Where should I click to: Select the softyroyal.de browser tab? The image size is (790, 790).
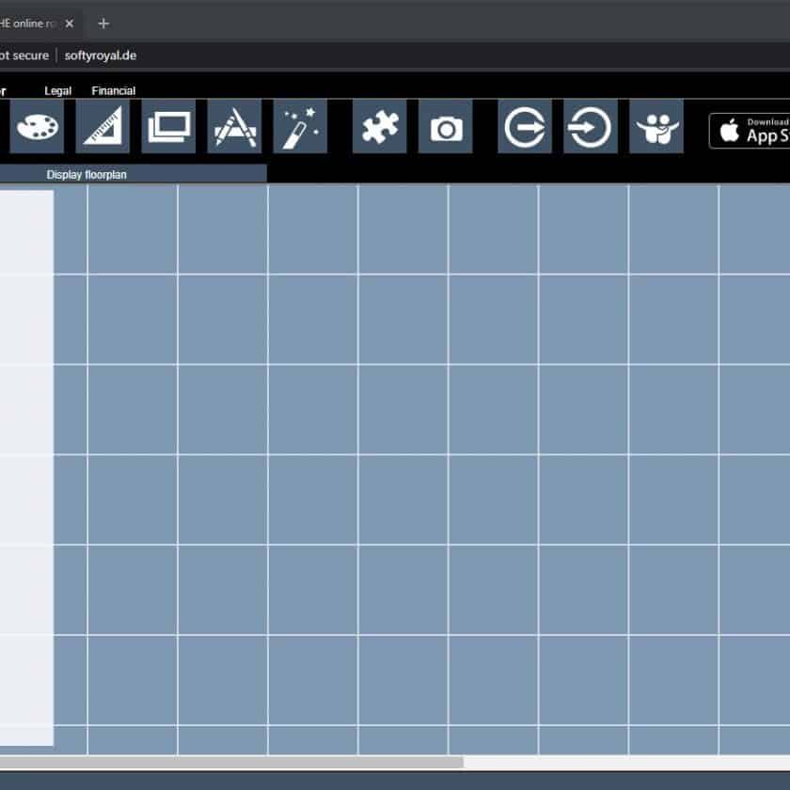(x=33, y=23)
